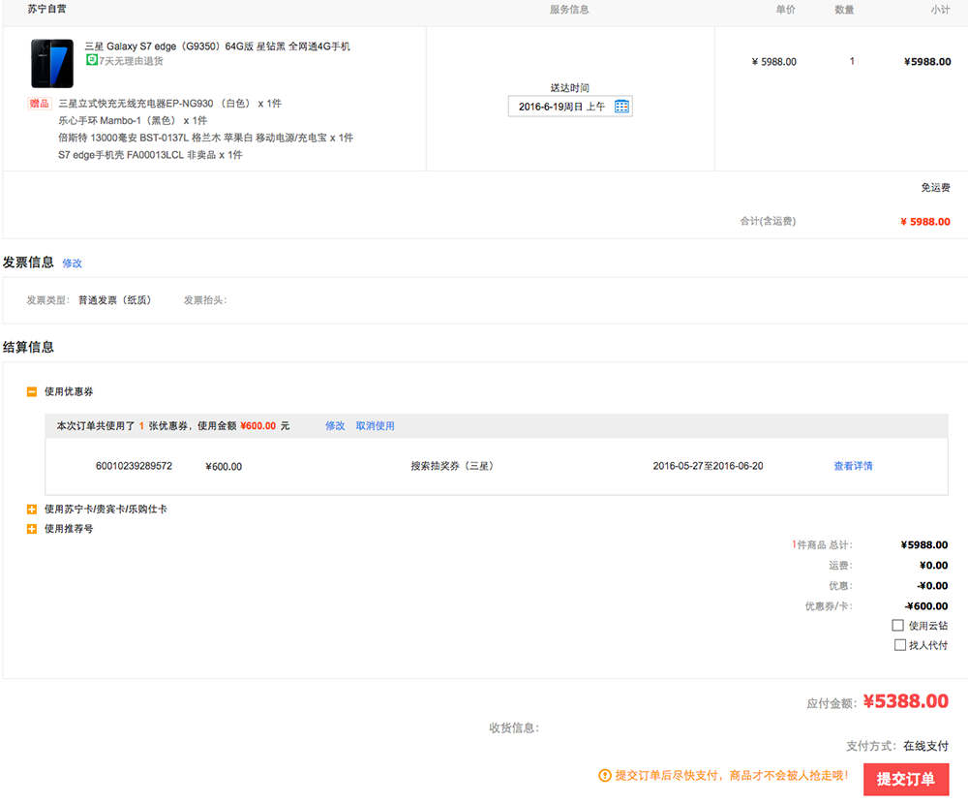Click the gift item 倍斯特 13000毫安 移动电源
The width and height of the screenshot is (968, 804).
coord(205,138)
